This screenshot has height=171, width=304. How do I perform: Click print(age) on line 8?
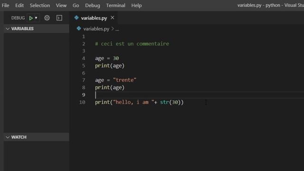click(110, 87)
